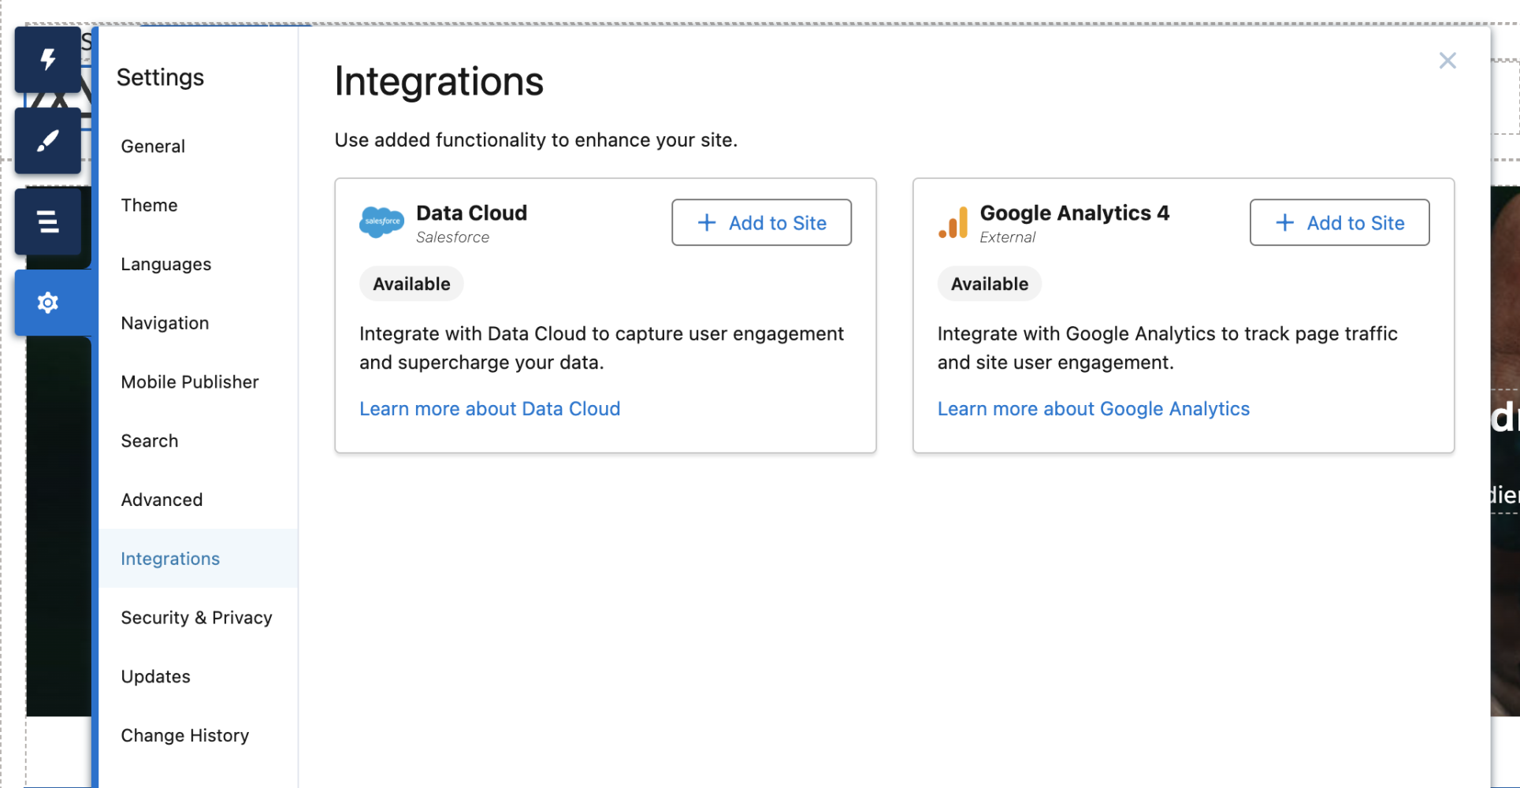Open the Theme paintbrush panel
Screen dimensions: 1520x788
point(48,141)
